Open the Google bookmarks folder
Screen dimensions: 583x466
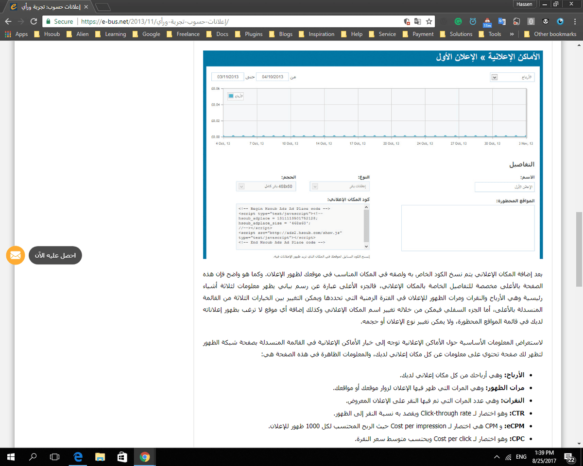tap(146, 34)
